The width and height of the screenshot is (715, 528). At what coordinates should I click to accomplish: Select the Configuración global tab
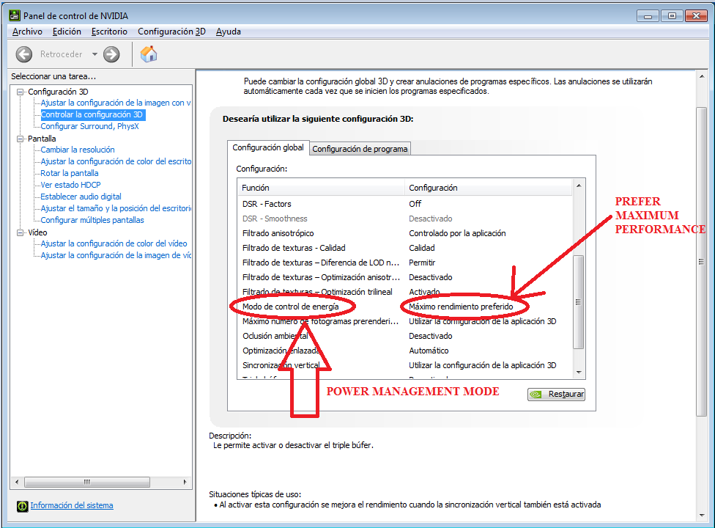(268, 147)
